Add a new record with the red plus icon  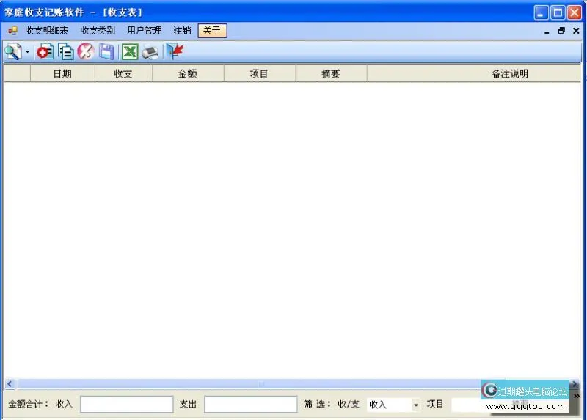45,51
